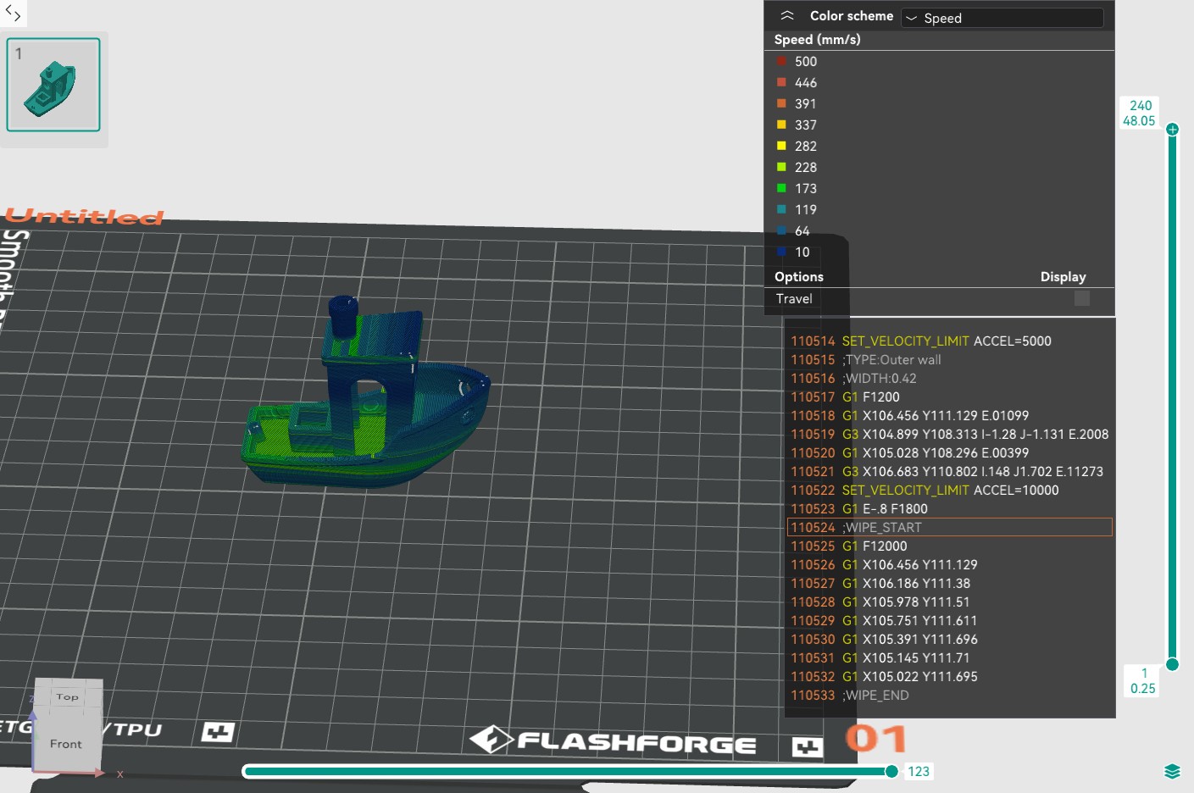This screenshot has width=1194, height=793.
Task: Click the horizontal move slider handle
Action: pos(891,771)
